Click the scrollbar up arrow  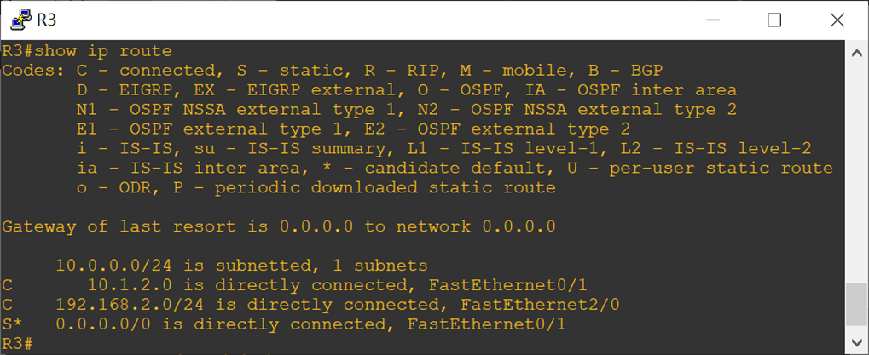(857, 53)
